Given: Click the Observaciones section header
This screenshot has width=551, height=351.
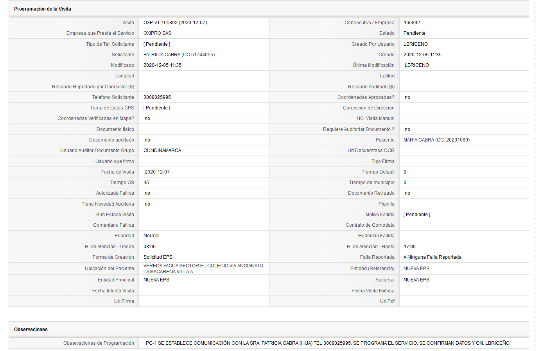Looking at the screenshot, I should (31, 330).
